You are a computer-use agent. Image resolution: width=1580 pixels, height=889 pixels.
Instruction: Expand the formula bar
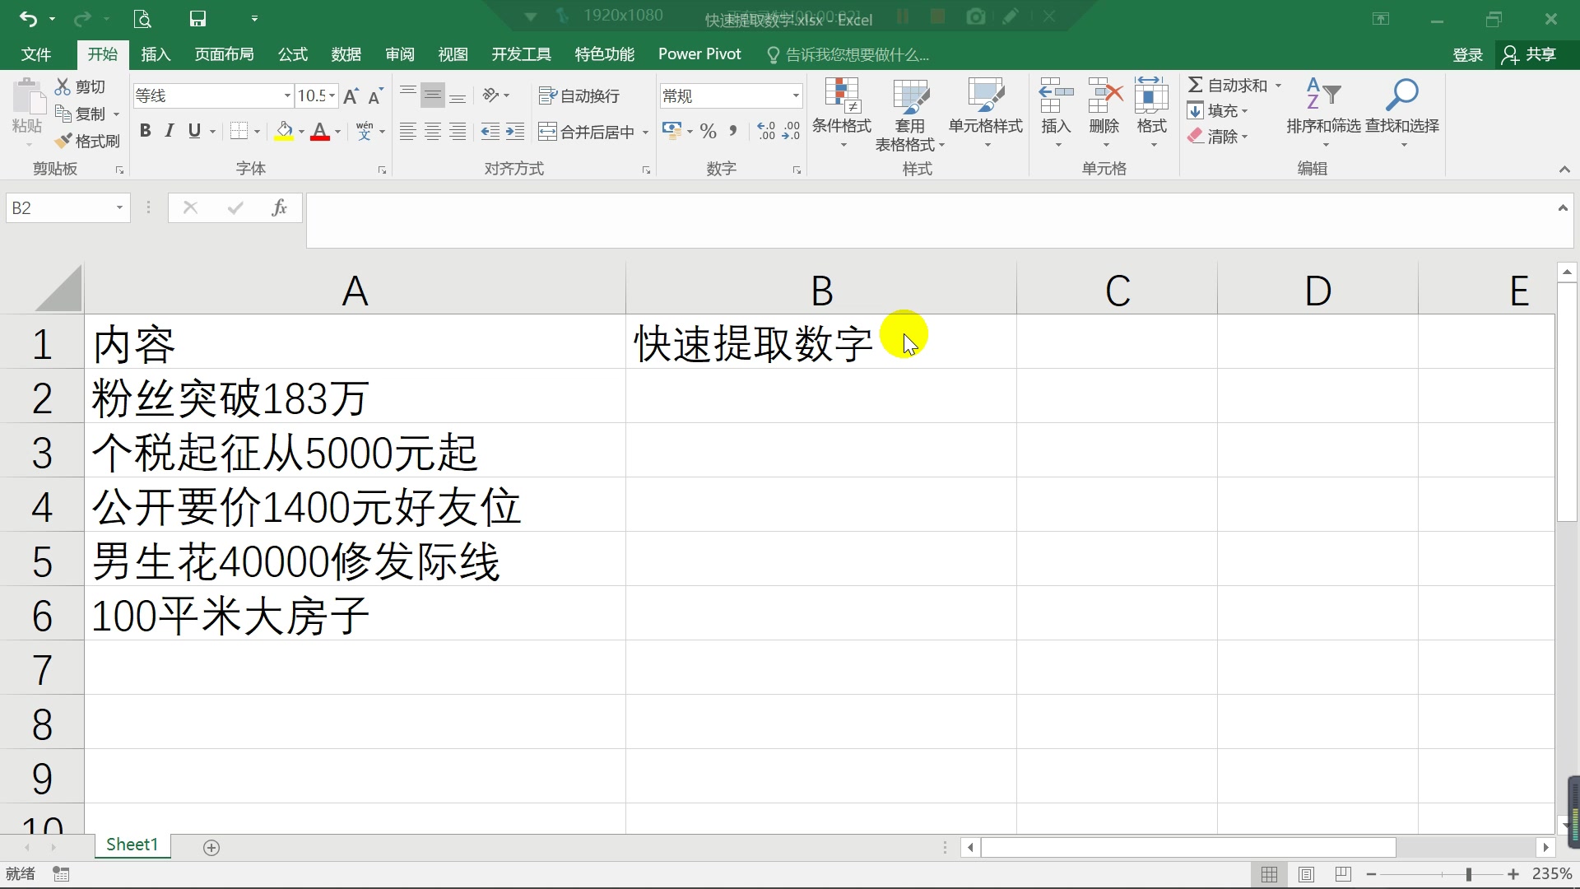pos(1563,208)
